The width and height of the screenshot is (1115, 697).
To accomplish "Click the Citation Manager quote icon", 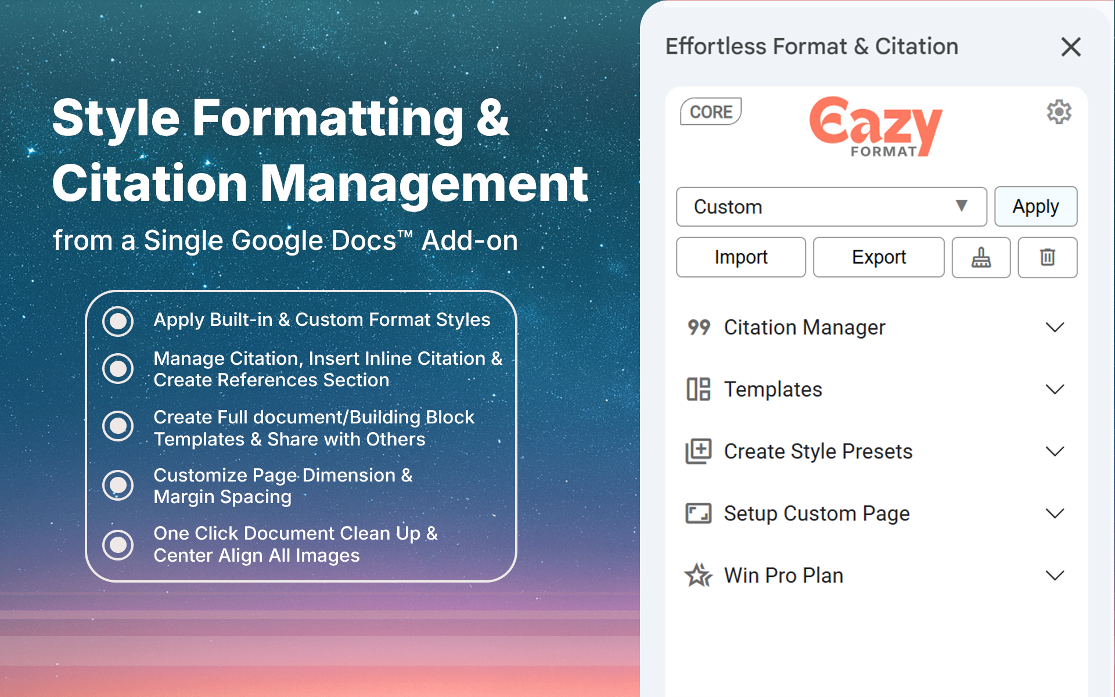I will tap(699, 328).
